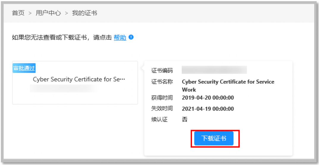Click the 否 value next to 续认证

pyautogui.click(x=185, y=120)
